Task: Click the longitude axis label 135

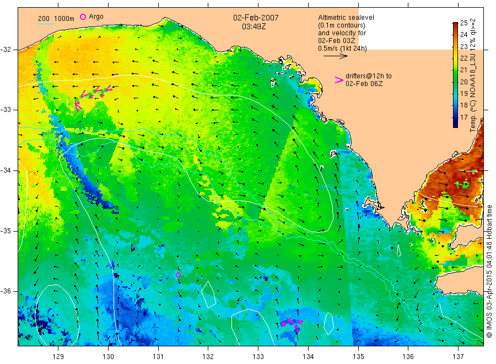Action: click(x=358, y=356)
